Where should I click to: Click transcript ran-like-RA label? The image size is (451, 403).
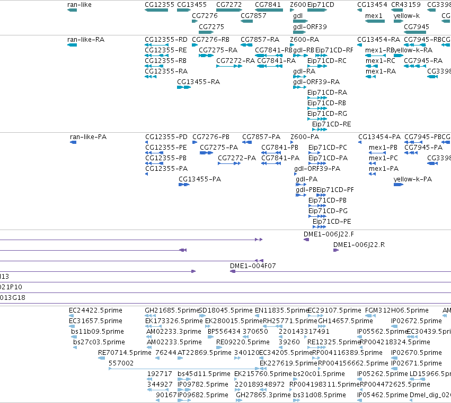point(86,40)
